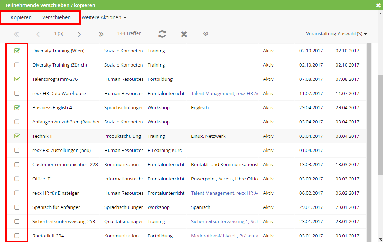
Task: Uncheck the Diversity Training (Wien) checkbox
Action: click(x=17, y=51)
